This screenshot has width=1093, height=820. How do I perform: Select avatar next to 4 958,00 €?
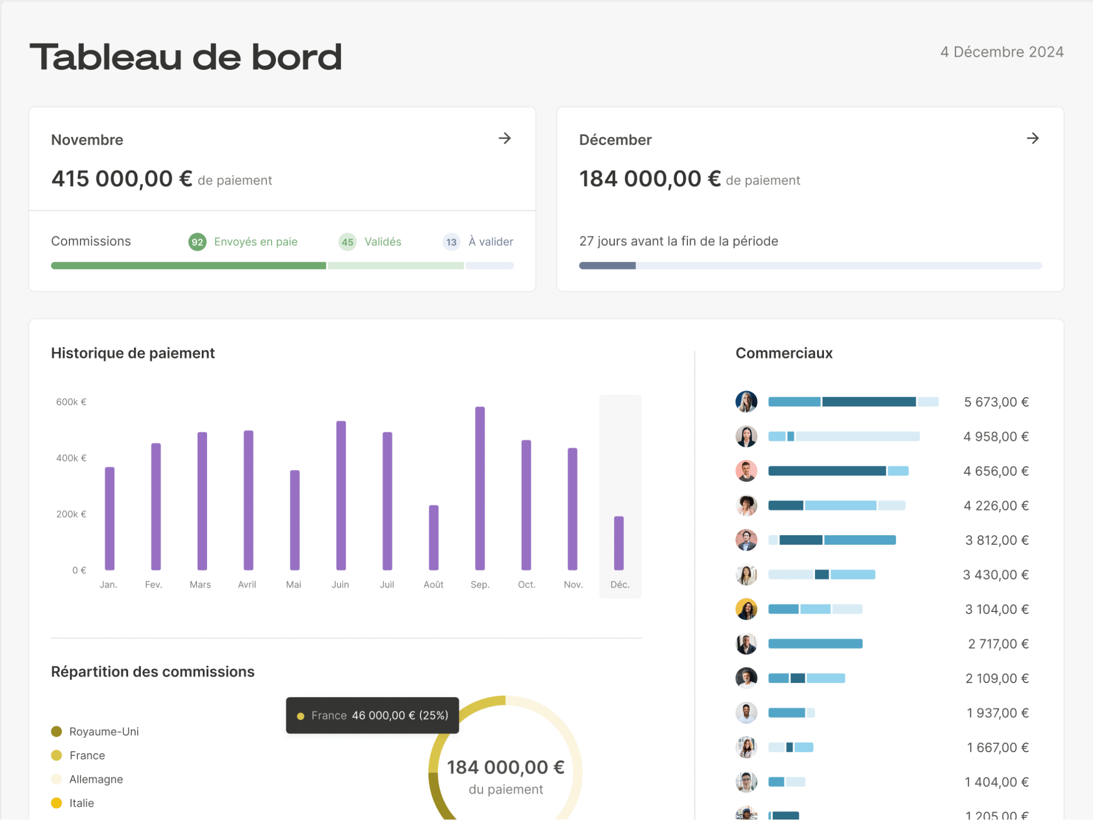[x=746, y=436]
